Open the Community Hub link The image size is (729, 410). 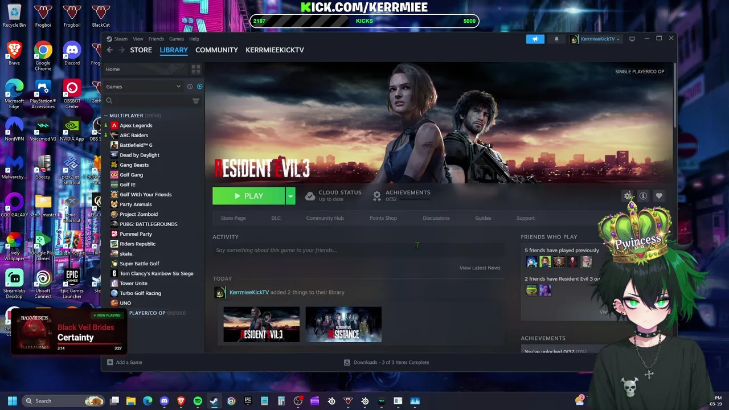[x=325, y=218]
